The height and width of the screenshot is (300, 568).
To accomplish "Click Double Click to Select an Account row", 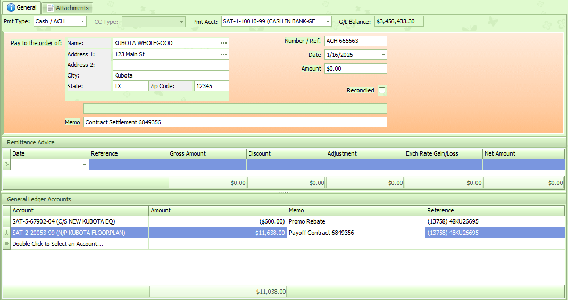I will tap(284, 244).
